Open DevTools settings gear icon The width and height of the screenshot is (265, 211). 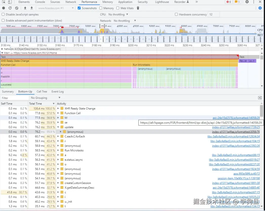tap(247, 2)
